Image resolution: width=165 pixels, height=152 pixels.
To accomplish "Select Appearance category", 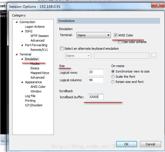I will [x=33, y=82].
